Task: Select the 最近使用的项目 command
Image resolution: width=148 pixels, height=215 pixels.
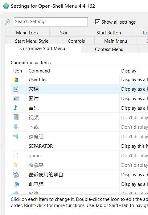Action: 46,175
